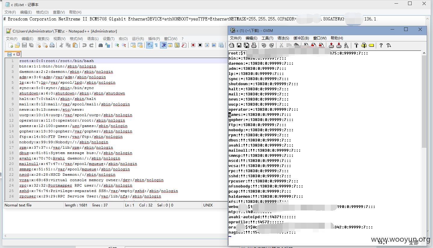Click '? ' help menu in Notepad++ menu bar
The height and width of the screenshot is (248, 433).
coord(182,39)
